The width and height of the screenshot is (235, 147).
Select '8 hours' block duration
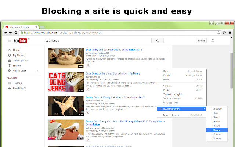pyautogui.click(x=217, y=130)
